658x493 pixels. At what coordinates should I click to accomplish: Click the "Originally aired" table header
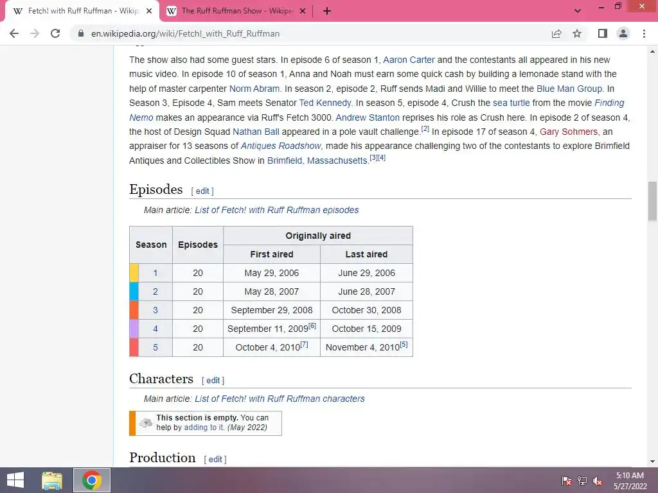click(x=318, y=236)
